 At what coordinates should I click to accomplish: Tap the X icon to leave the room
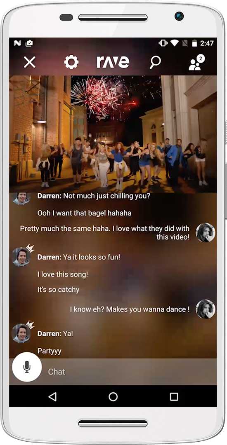click(x=30, y=62)
